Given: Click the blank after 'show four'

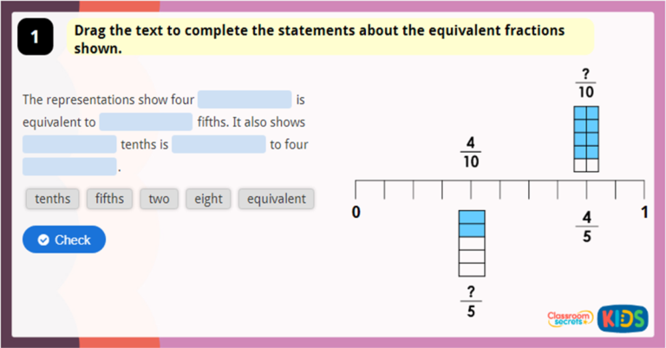Looking at the screenshot, I should (245, 100).
